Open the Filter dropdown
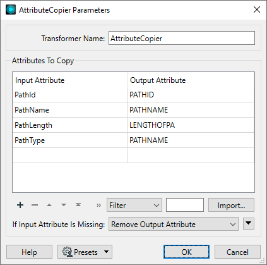This screenshot has height=265, width=267. pyautogui.click(x=134, y=205)
